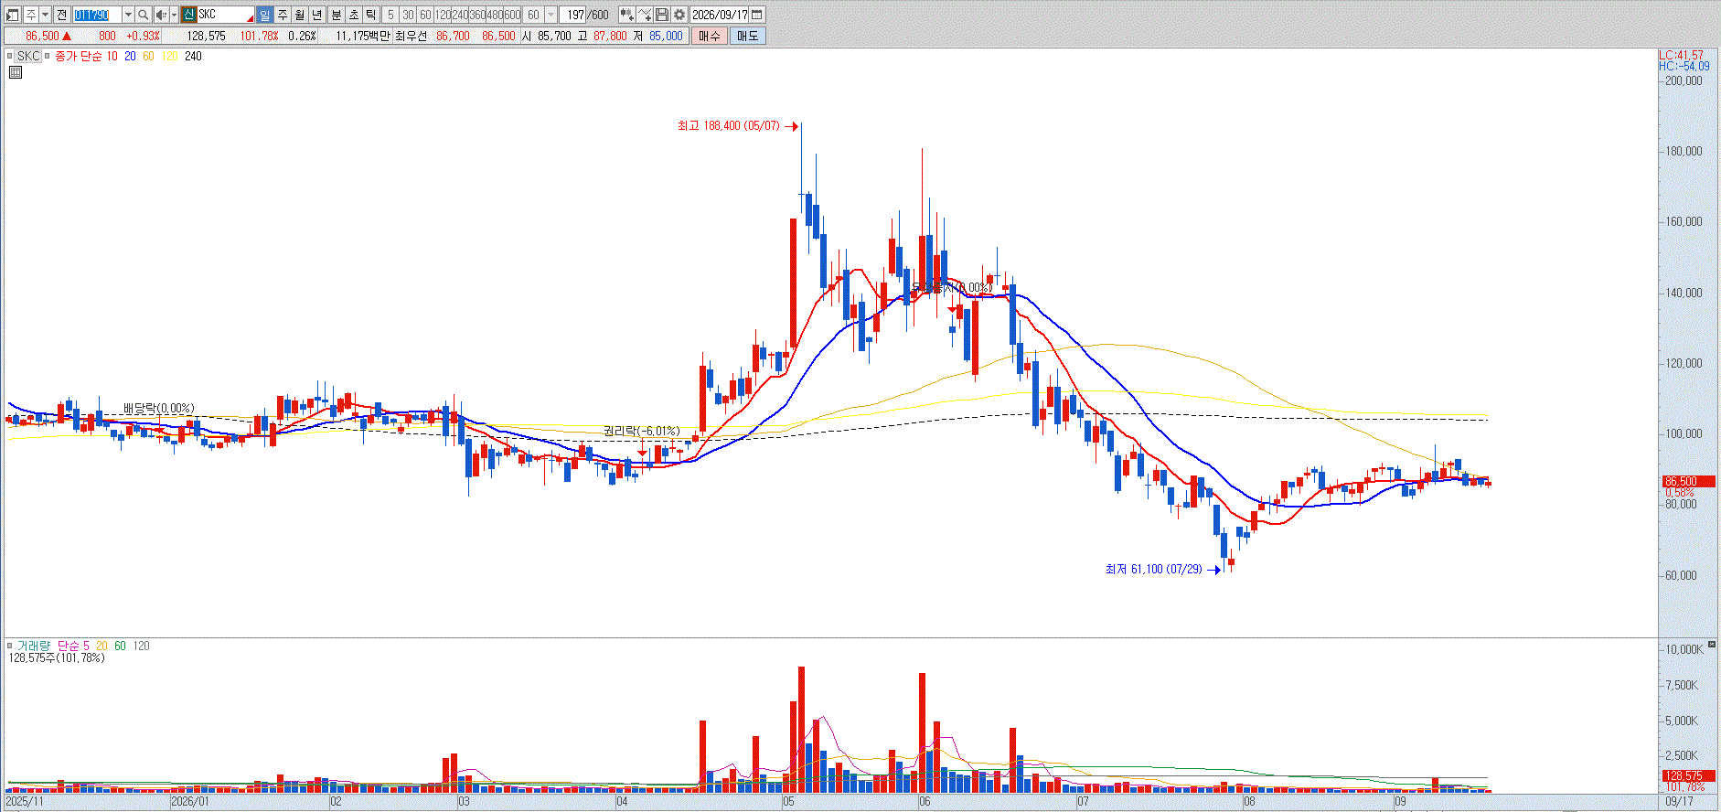Click the 매도 sell button
This screenshot has width=1721, height=812.
click(747, 36)
